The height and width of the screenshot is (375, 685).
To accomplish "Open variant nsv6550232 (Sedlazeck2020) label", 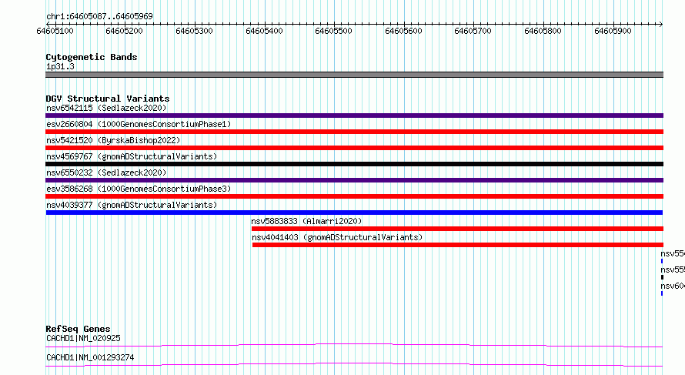I will [x=106, y=172].
